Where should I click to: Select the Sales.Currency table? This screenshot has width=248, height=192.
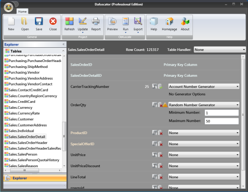[x=20, y=107]
